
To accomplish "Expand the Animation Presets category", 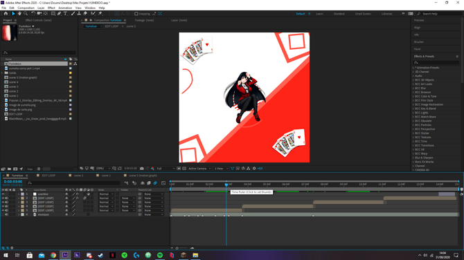I will tap(413, 68).
